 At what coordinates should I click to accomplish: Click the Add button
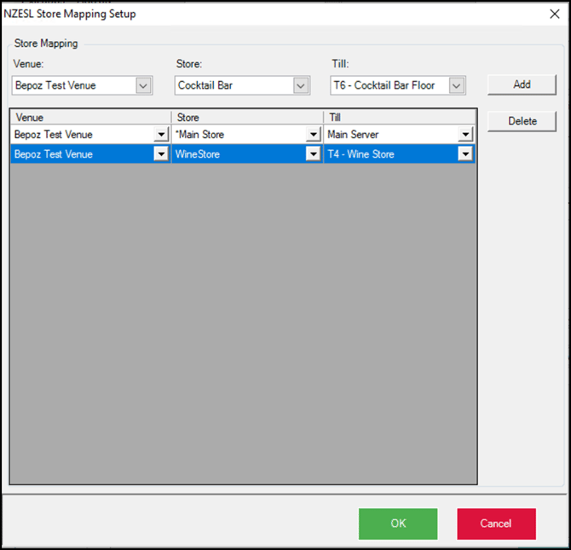[522, 84]
